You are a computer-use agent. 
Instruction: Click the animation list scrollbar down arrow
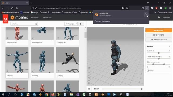(85, 91)
